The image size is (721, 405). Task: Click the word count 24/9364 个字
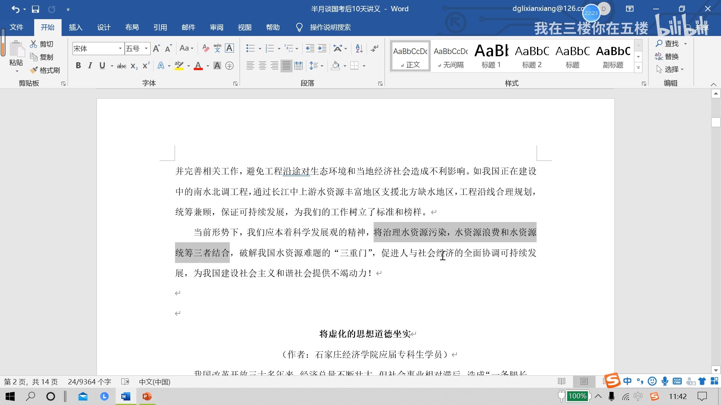tap(89, 382)
